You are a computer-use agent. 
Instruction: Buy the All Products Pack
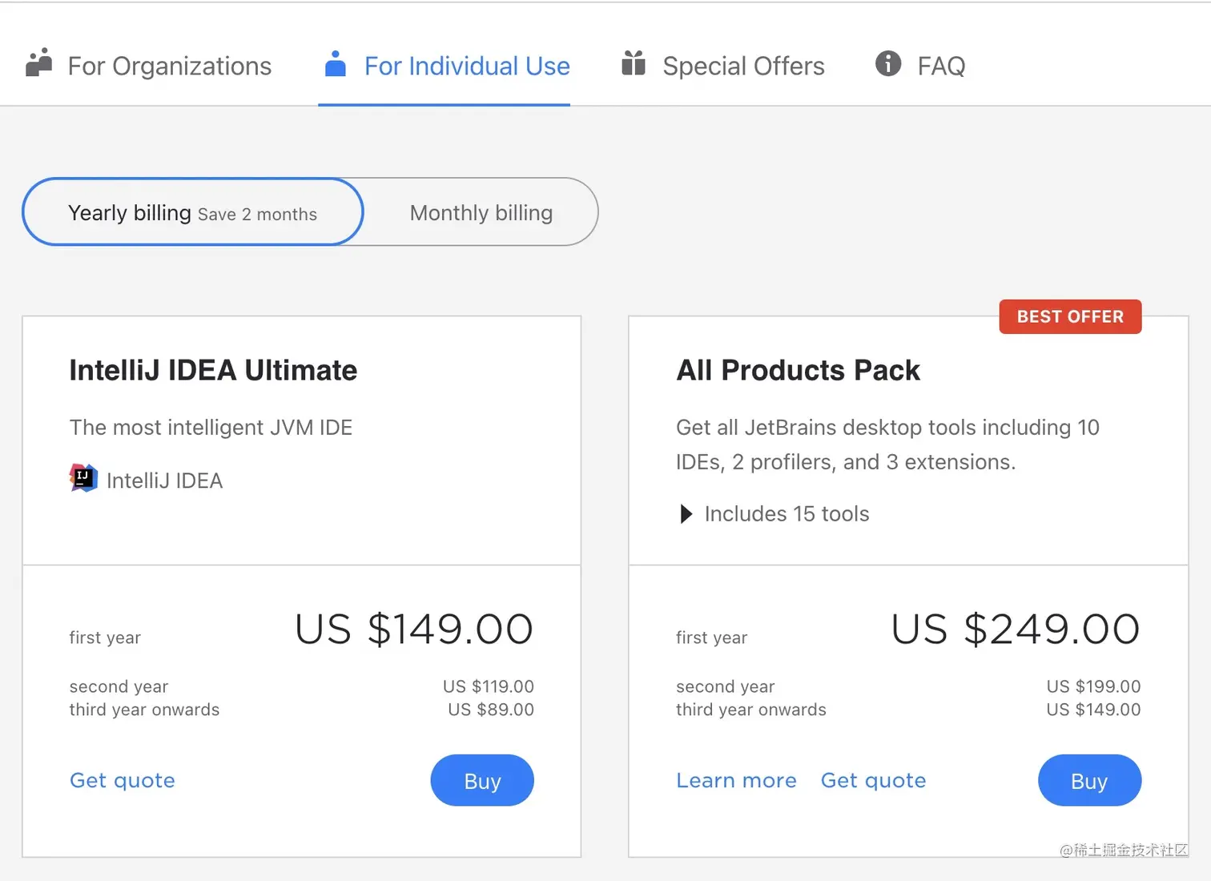1089,781
